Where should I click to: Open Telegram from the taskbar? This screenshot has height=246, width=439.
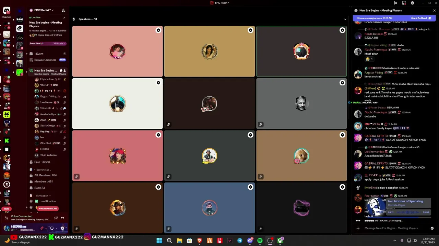point(240,241)
